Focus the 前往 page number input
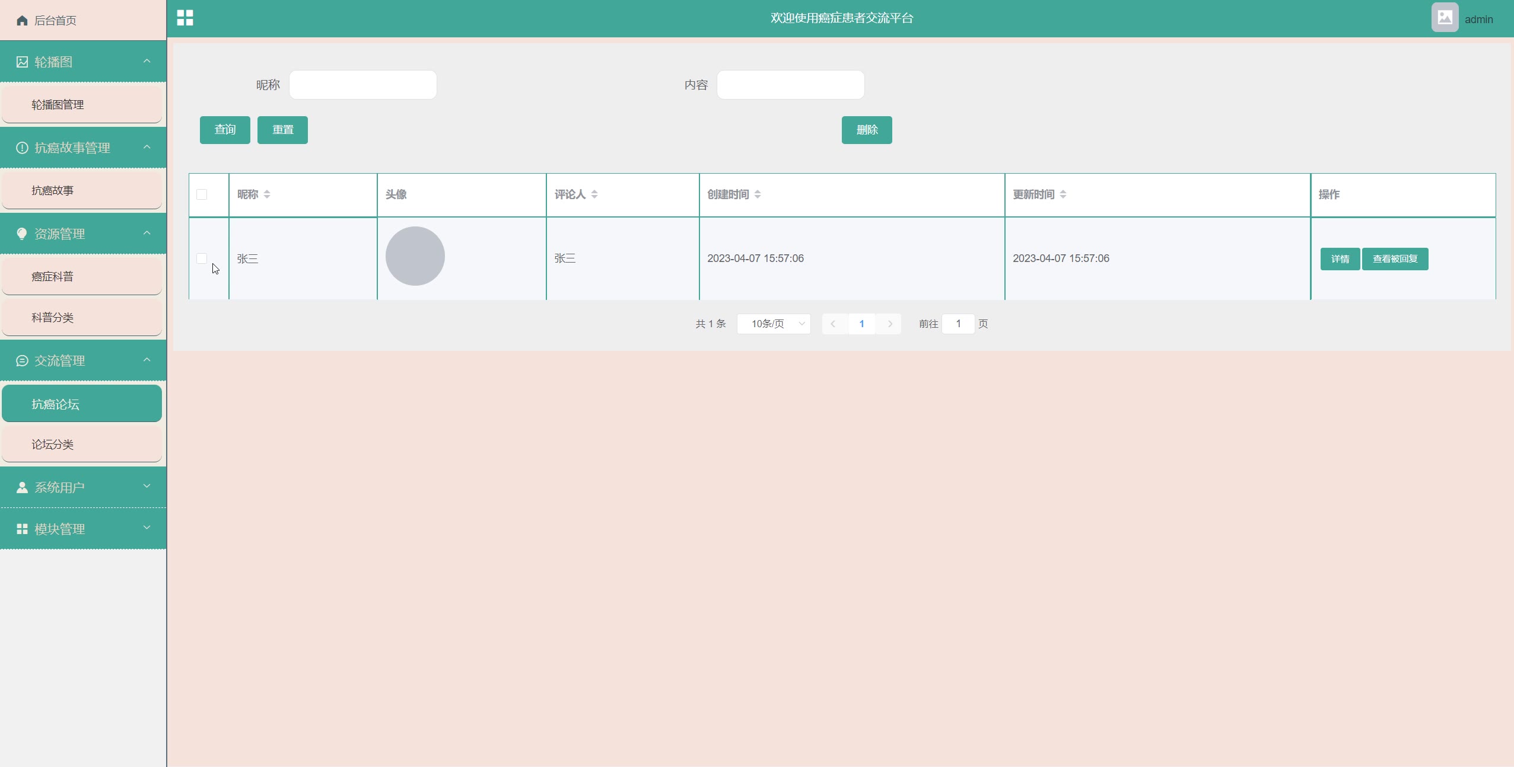The width and height of the screenshot is (1514, 767). (958, 324)
